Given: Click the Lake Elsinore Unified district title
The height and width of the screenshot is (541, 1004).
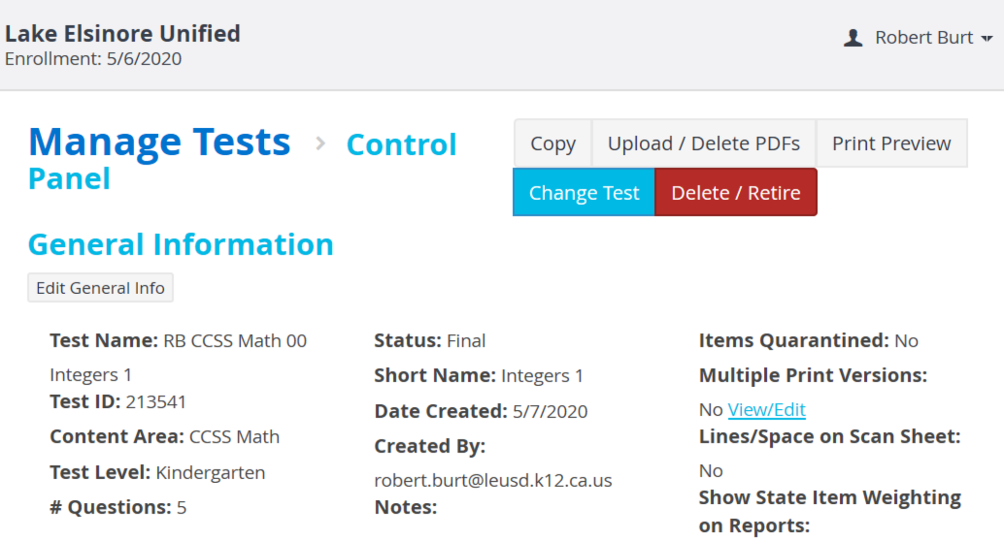Looking at the screenshot, I should click(123, 34).
